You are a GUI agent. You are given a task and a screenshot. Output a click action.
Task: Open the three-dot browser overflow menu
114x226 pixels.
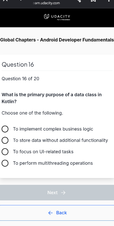tap(109, 1)
